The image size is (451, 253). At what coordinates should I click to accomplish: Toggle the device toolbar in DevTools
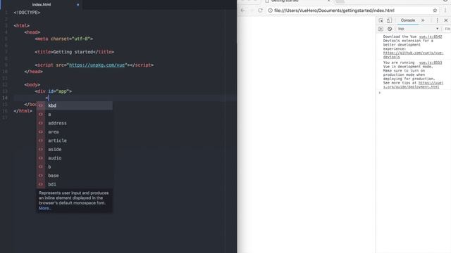(x=389, y=20)
